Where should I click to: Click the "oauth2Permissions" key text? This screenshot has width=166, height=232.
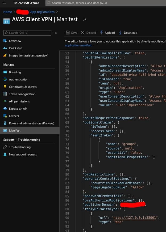coord(102,57)
